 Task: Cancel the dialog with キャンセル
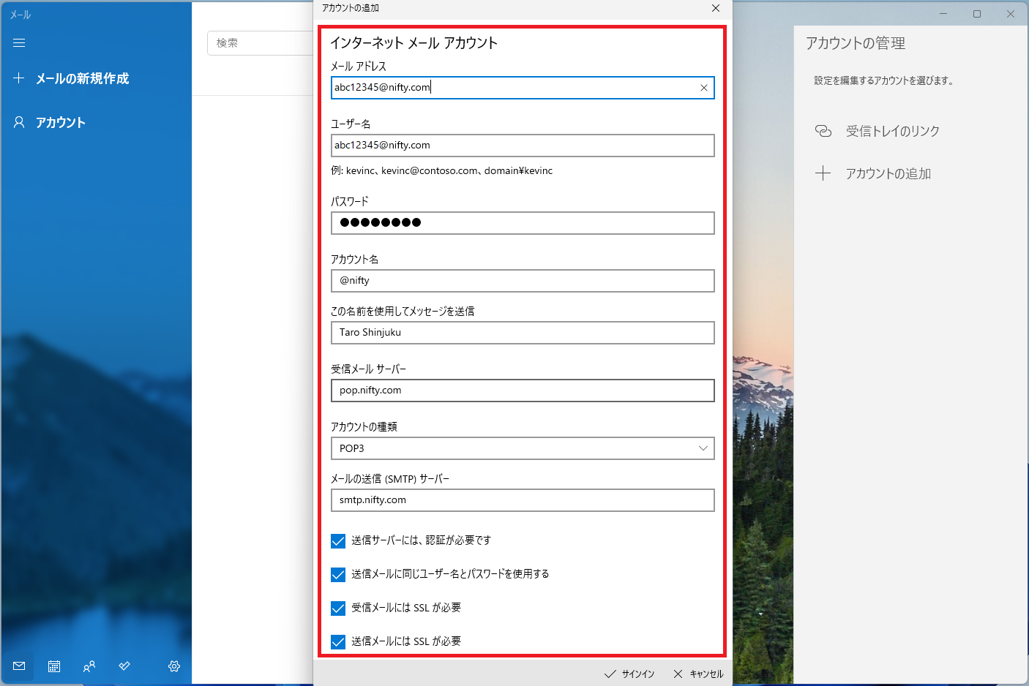(697, 674)
